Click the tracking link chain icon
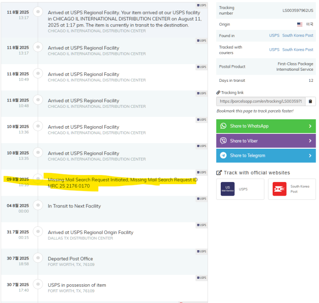Viewport: 319px width, 303px height. tap(218, 92)
